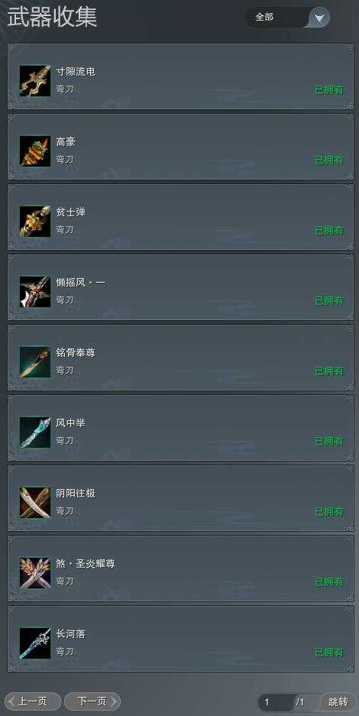Click the 风中举 icy blade icon
Screen dimensions: 359x716
35,433
